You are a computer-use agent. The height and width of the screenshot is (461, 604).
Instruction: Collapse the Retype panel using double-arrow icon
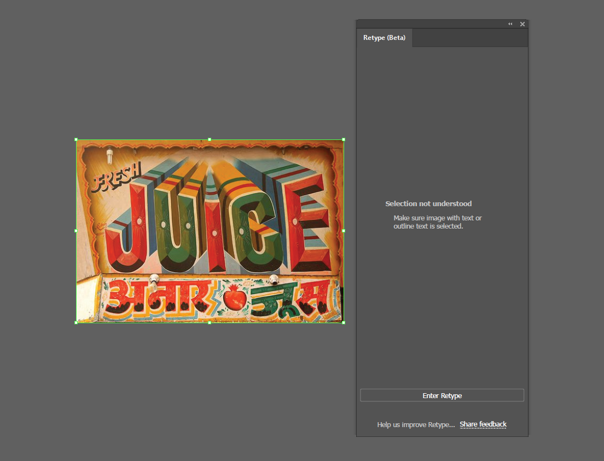[x=510, y=24]
